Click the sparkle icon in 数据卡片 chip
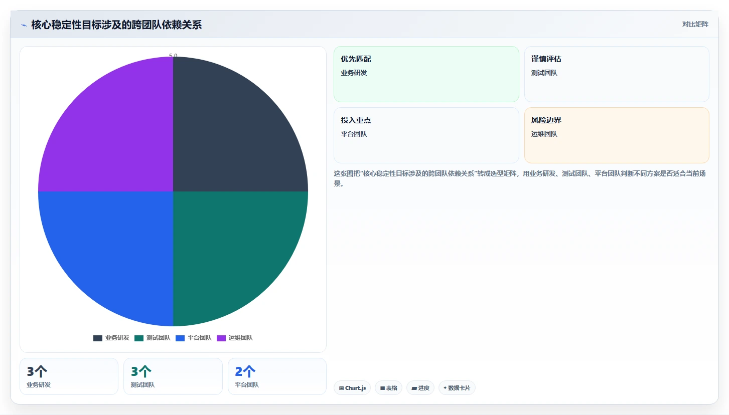Viewport: 729px width, 415px height. 445,388
